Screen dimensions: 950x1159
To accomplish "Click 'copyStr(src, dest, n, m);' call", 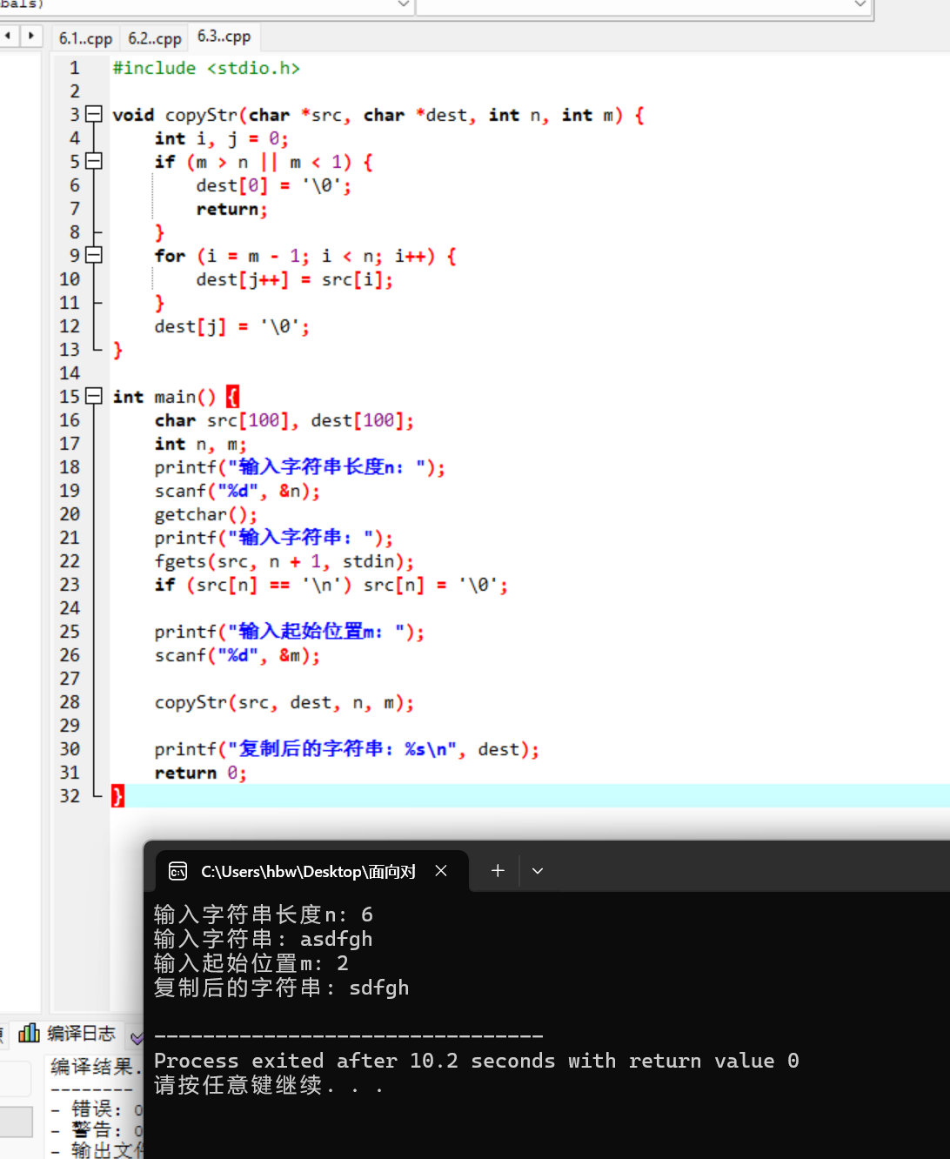I will pos(284,702).
